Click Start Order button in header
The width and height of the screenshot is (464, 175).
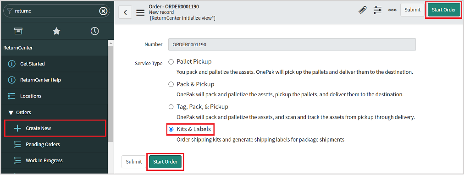(443, 10)
